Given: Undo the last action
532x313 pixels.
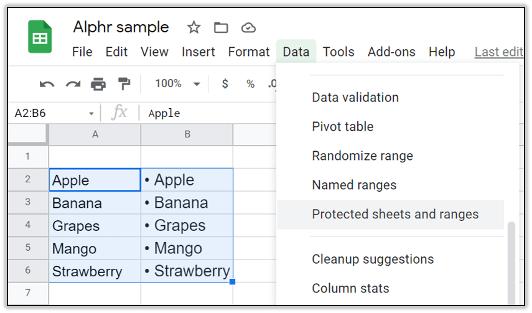Looking at the screenshot, I should point(47,83).
